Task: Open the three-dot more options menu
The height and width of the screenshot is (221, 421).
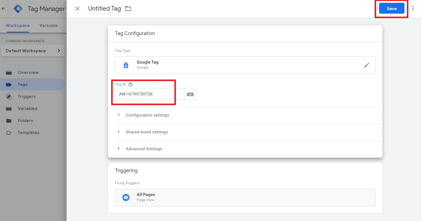Action: 413,9
